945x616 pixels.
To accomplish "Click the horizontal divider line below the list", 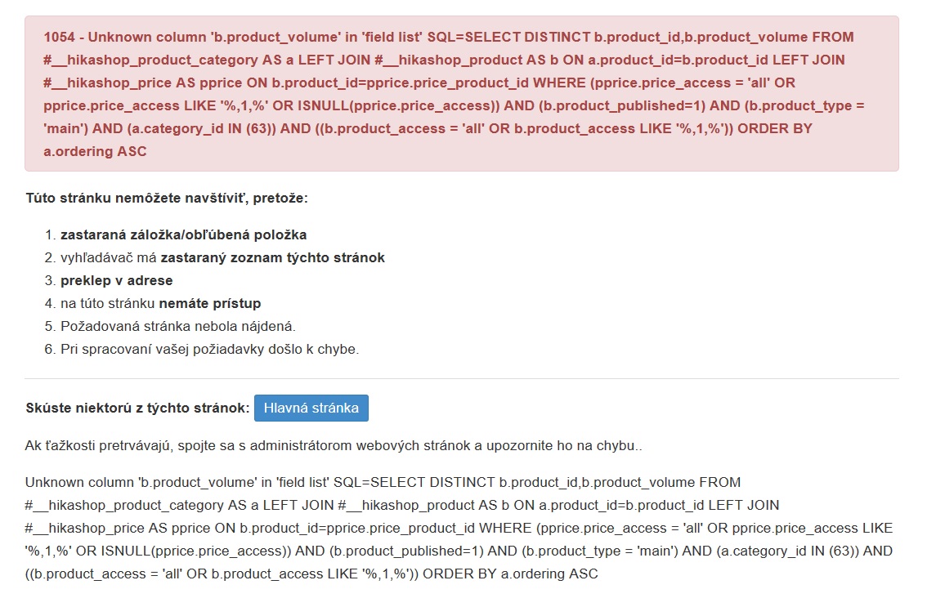I will [461, 379].
